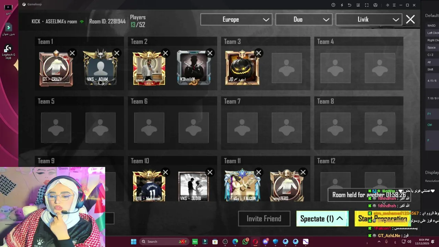This screenshot has height=247, width=439.
Task: Click GT_AzhLNe username in the chat overlay
Action: coord(389,236)
